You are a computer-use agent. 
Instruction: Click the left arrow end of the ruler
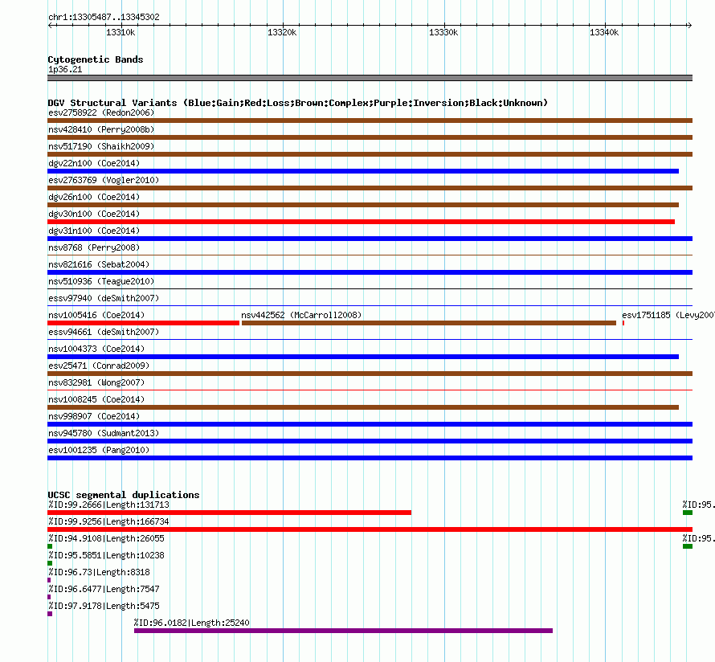tap(50, 25)
